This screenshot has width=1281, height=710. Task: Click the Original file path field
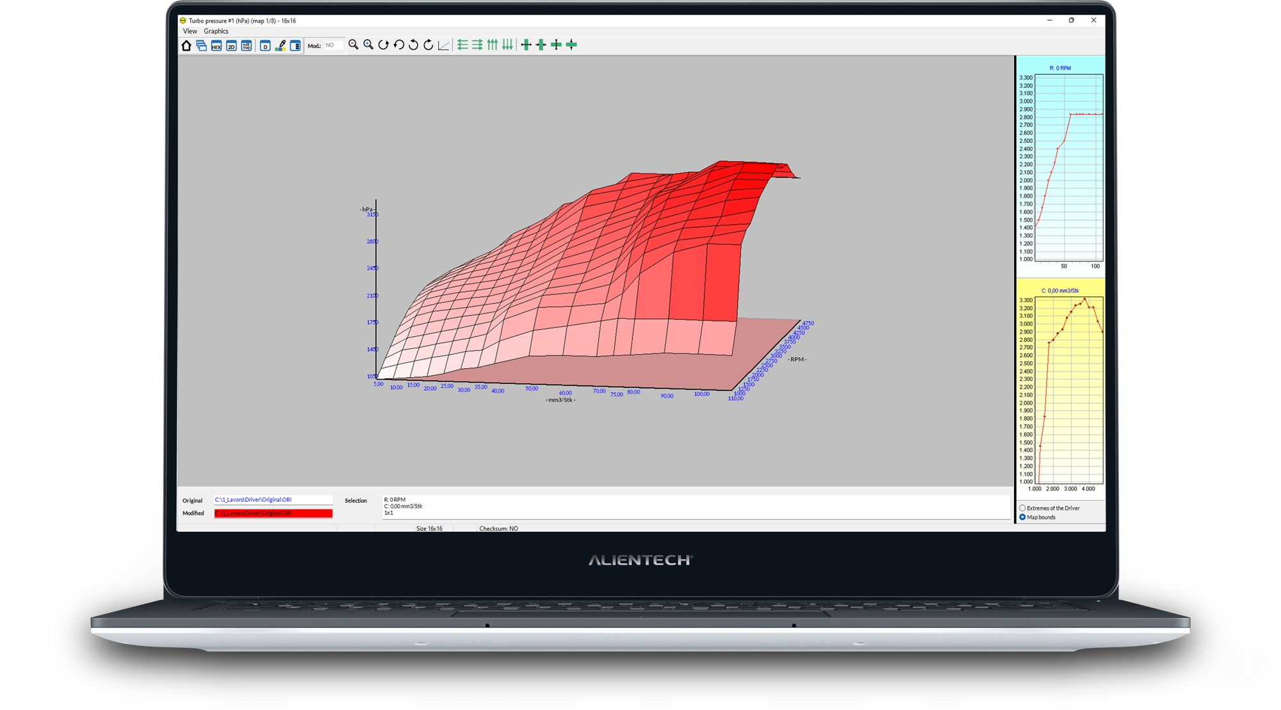pos(273,499)
